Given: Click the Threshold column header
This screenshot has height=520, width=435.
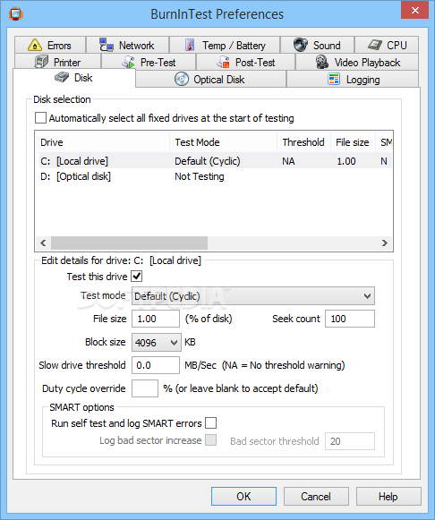Looking at the screenshot, I should 303,142.
